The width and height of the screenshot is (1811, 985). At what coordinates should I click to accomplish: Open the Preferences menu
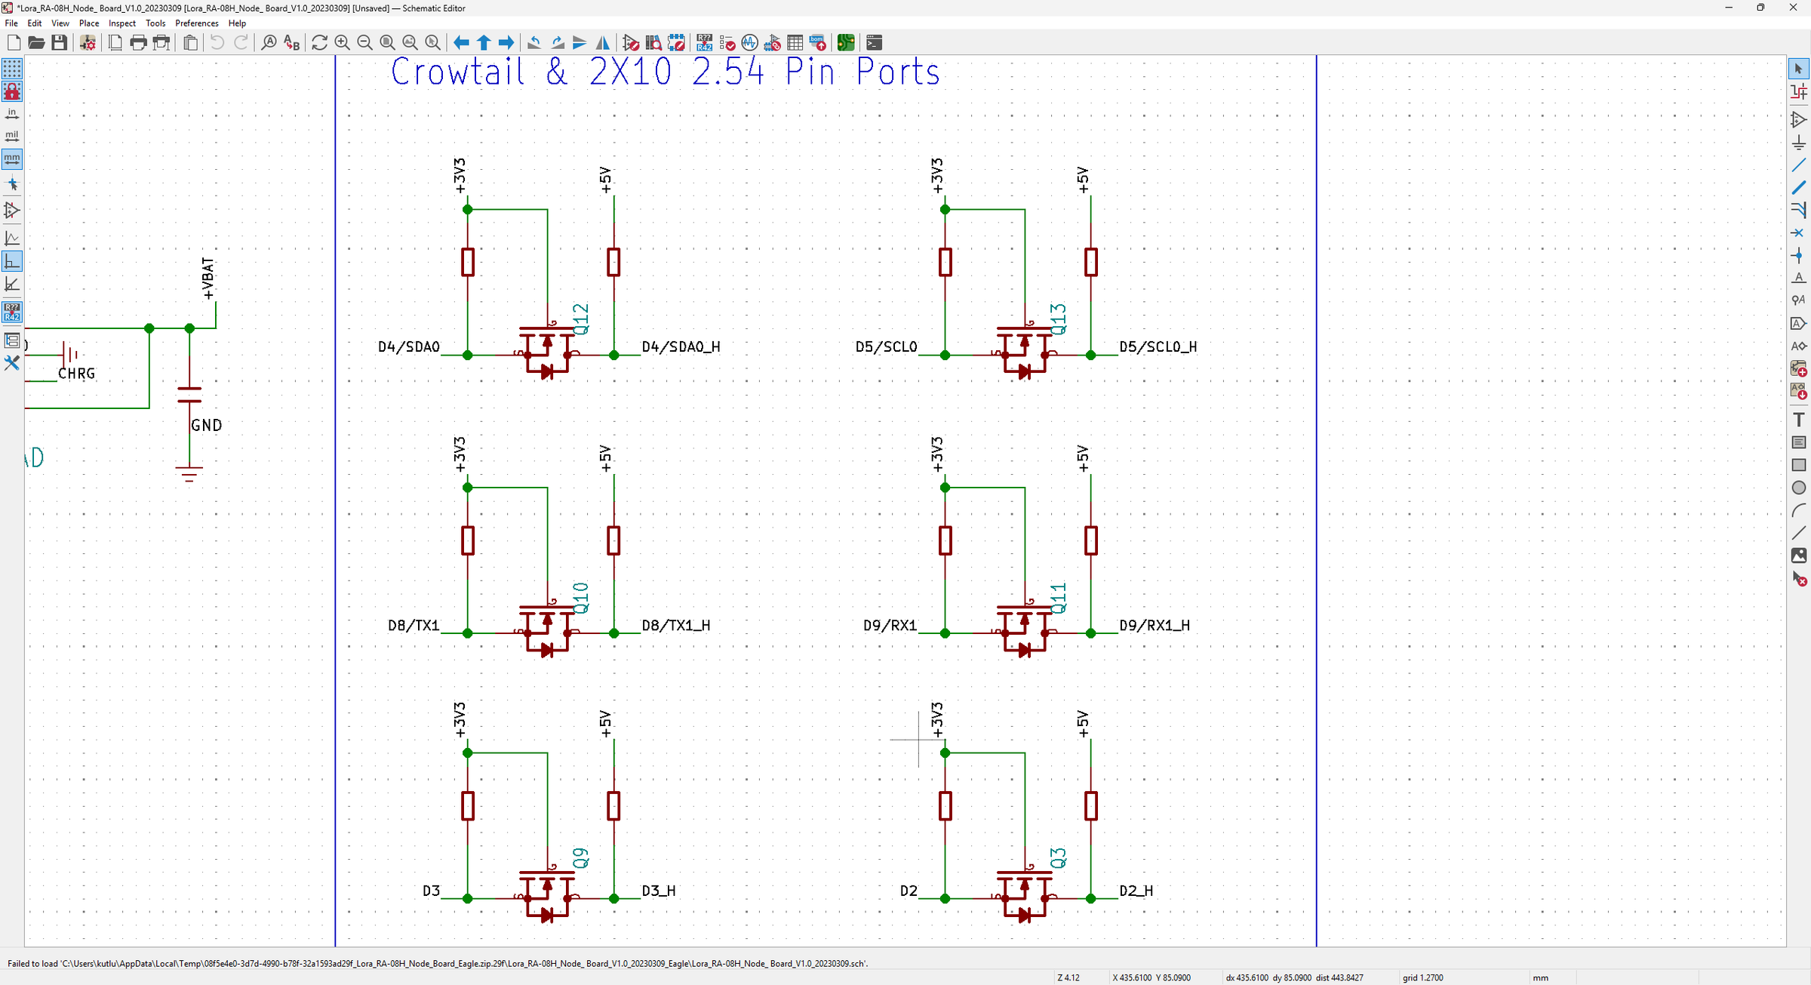coord(197,23)
